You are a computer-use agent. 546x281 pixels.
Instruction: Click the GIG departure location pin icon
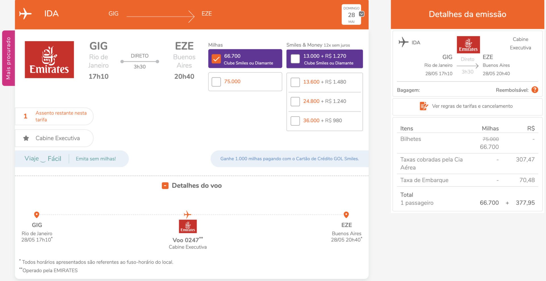click(x=37, y=215)
